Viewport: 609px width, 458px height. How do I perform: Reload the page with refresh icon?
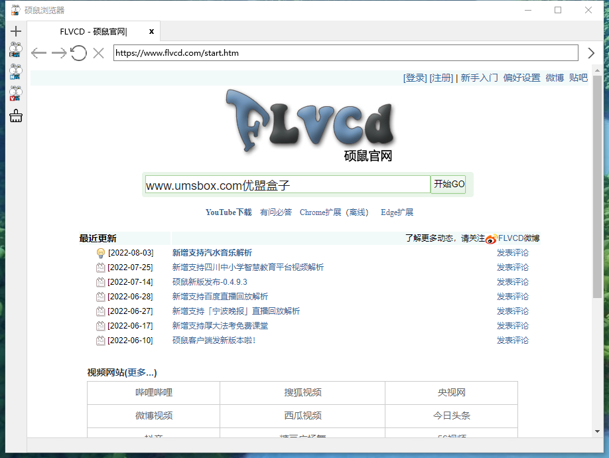coord(78,53)
